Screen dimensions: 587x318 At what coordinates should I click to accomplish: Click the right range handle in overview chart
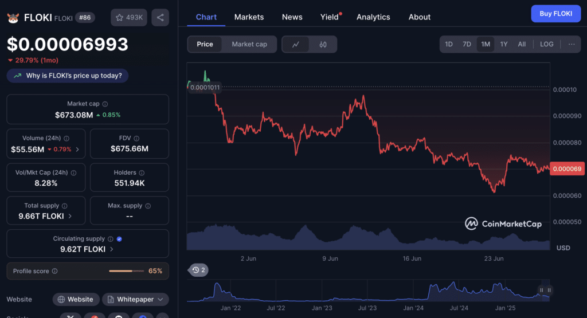tap(549, 290)
